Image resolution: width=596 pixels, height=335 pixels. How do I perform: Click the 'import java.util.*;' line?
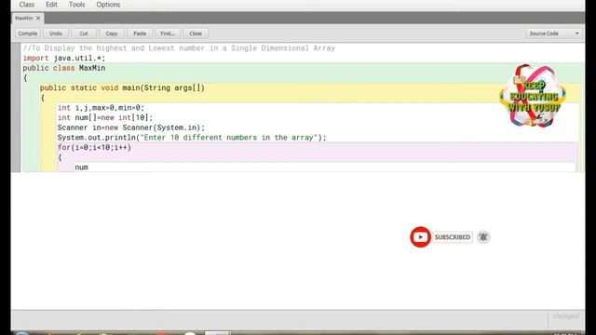[x=64, y=58]
